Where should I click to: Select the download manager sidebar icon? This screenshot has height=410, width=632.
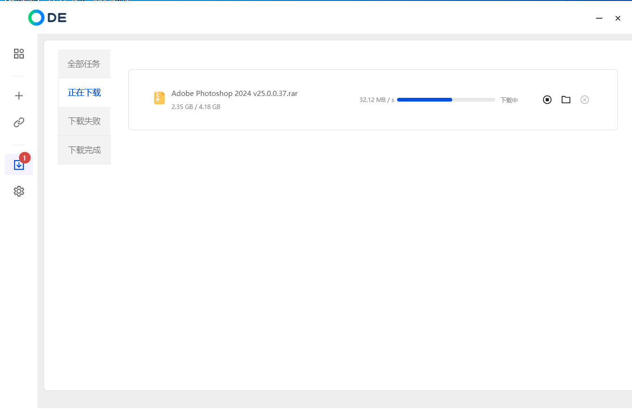pos(19,165)
